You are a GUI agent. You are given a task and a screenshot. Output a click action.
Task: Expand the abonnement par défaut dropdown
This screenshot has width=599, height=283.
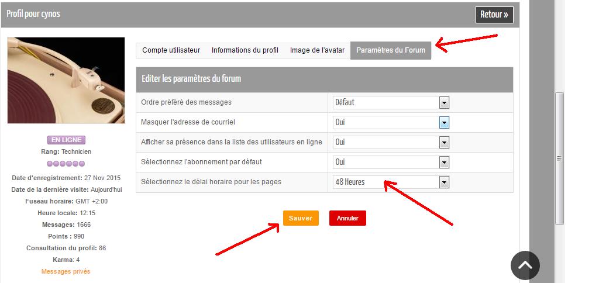coord(391,162)
